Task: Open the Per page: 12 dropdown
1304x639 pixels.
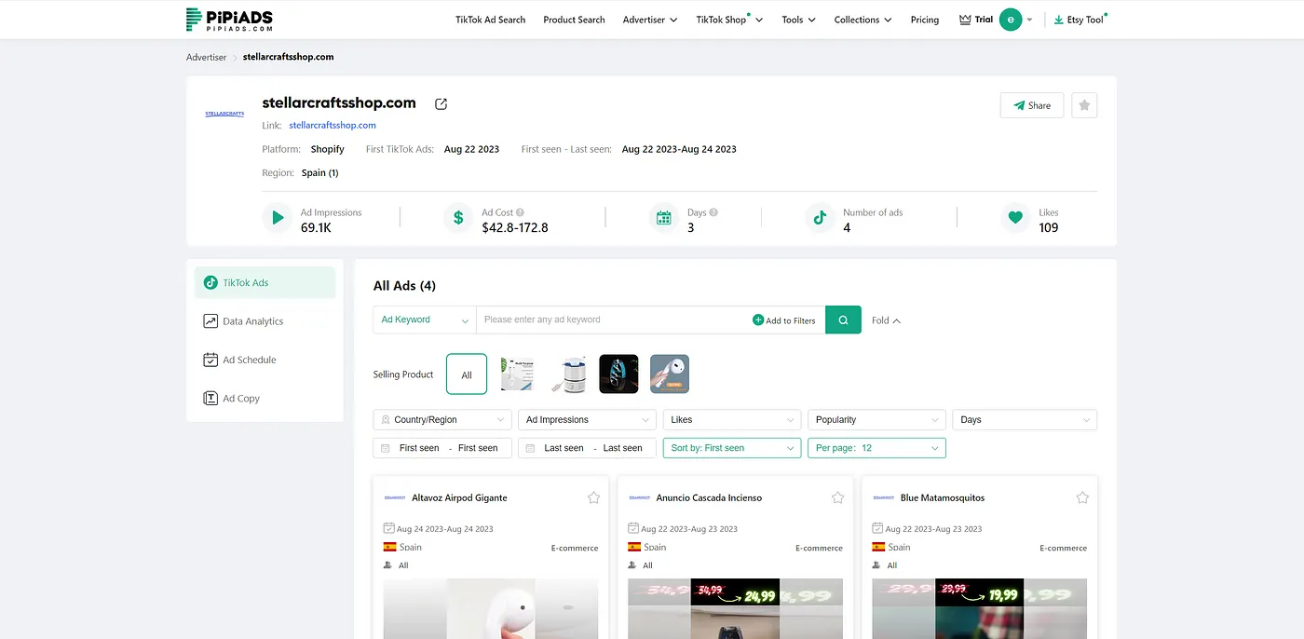Action: coord(876,448)
